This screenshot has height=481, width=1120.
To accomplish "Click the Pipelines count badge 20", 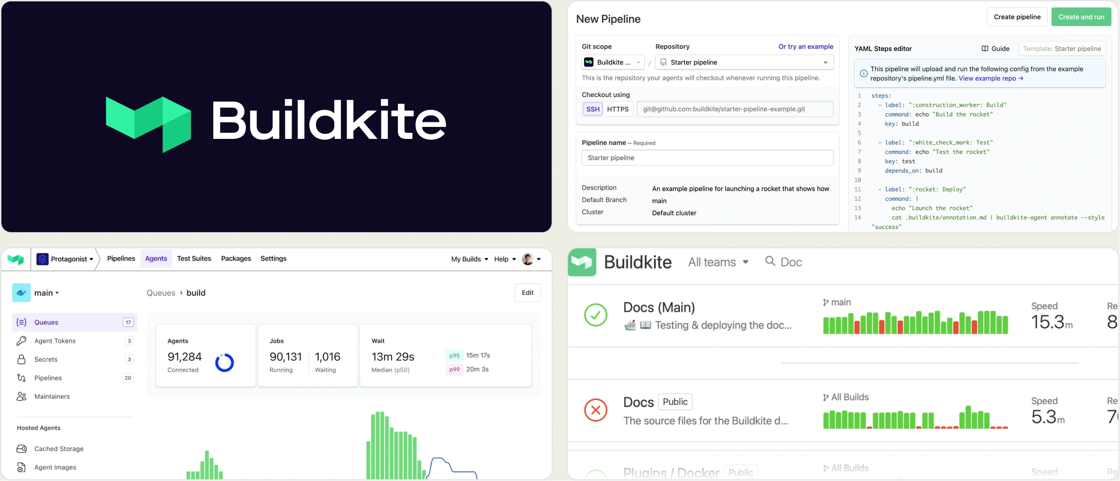I will click(128, 378).
